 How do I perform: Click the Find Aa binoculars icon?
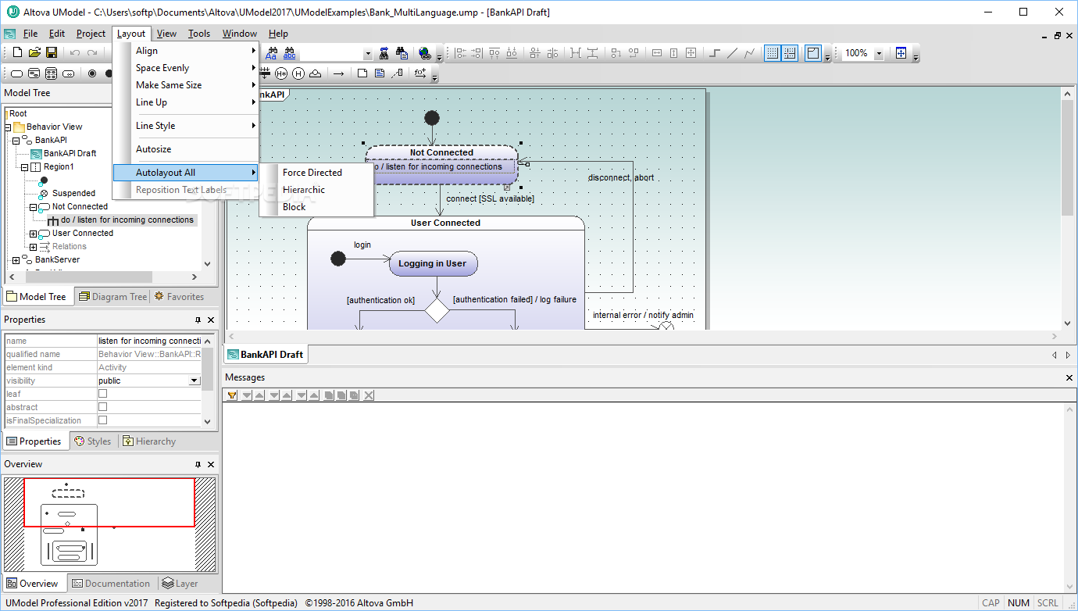coord(271,53)
